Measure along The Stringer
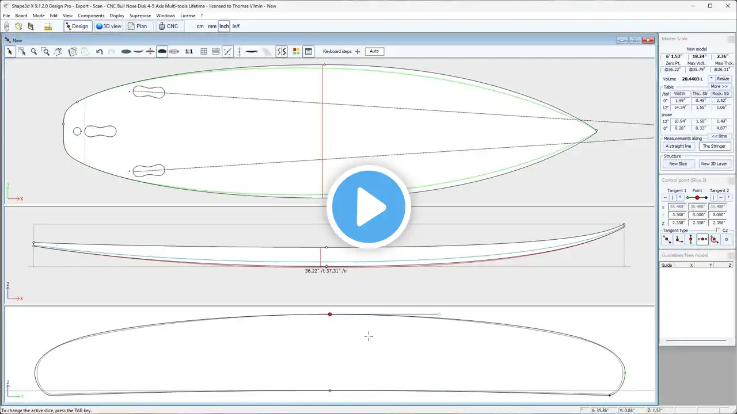737x414 pixels. click(x=714, y=146)
